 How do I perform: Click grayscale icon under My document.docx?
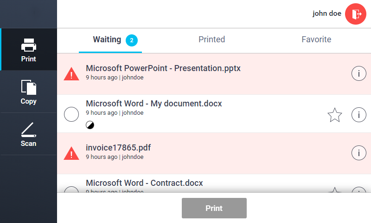(x=90, y=125)
